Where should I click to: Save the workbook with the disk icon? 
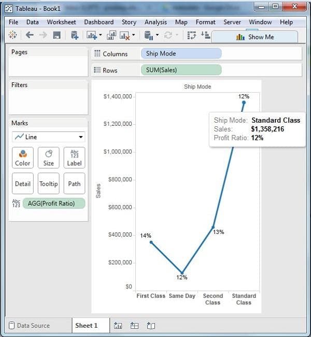pos(57,35)
